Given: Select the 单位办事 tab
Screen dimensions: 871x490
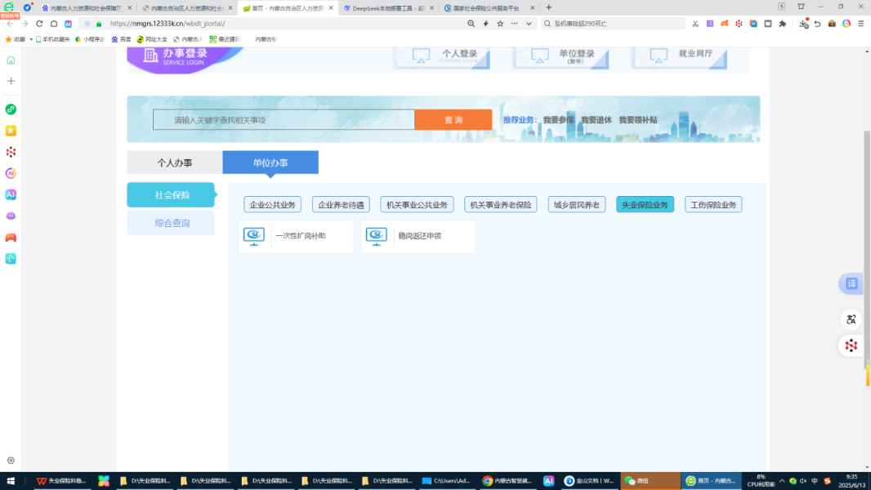Looking at the screenshot, I should coord(270,163).
